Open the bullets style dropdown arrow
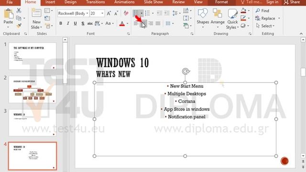 click(x=142, y=13)
